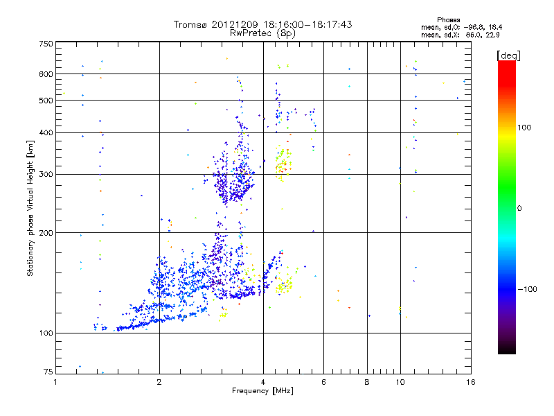Screen dimensions: 554x416
Task: Click the colorbar label '0'
Action: (x=519, y=208)
